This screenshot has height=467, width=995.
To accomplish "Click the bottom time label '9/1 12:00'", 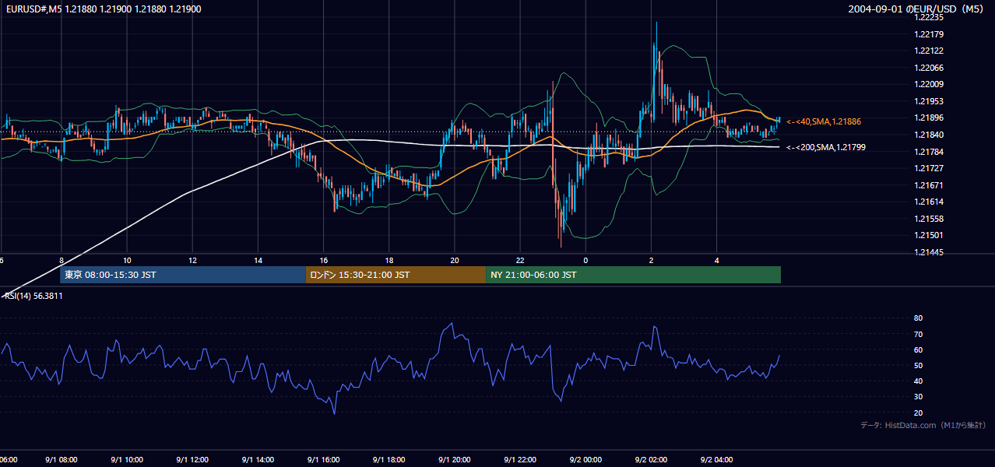I will tap(192, 460).
